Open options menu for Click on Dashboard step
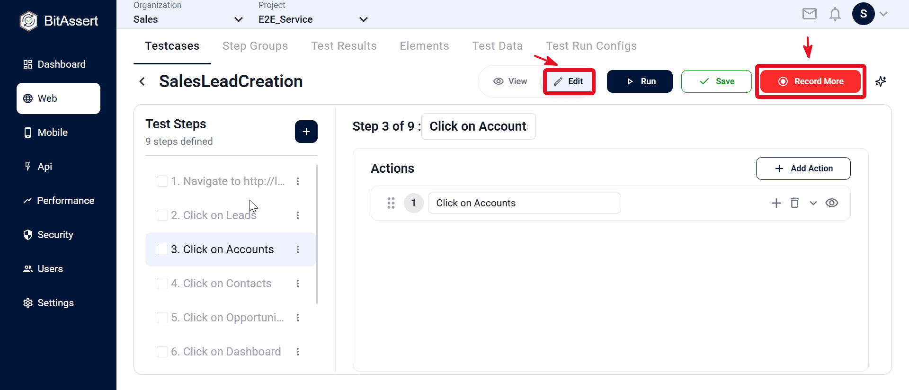909x390 pixels. pos(298,352)
